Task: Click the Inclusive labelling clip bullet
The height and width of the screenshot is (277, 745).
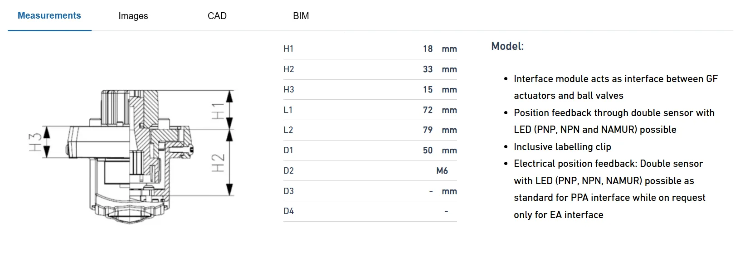Action: click(x=562, y=147)
